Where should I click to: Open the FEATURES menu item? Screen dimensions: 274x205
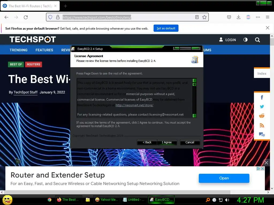coord(44,50)
